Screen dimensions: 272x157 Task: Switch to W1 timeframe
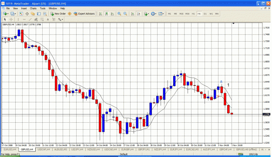[211, 14]
